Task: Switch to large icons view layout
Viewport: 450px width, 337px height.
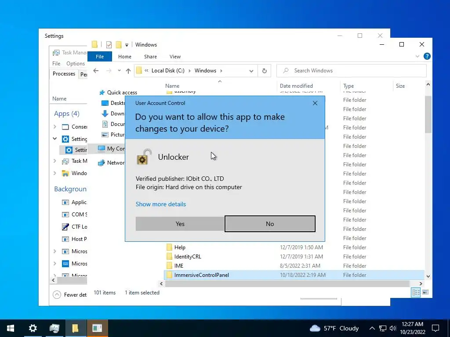Action: [425, 292]
